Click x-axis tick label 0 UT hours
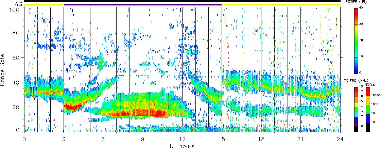The height and width of the screenshot is (148, 380). [x=24, y=139]
